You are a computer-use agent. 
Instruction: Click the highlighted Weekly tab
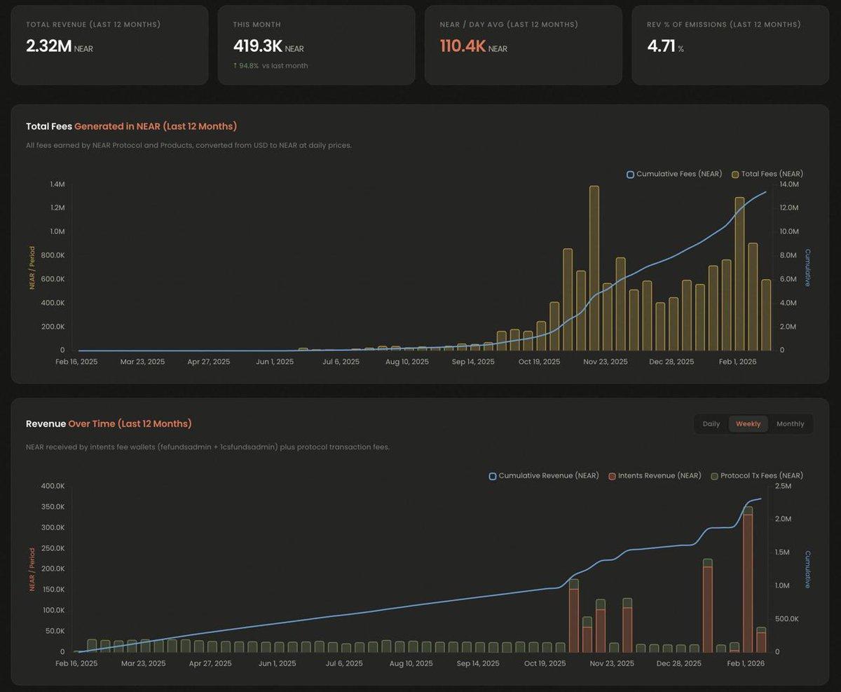coord(748,423)
